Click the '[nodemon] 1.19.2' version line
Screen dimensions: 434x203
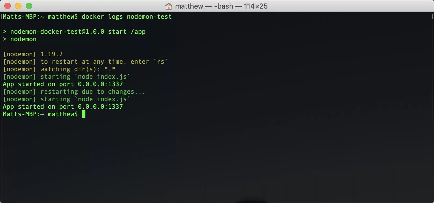click(x=33, y=54)
